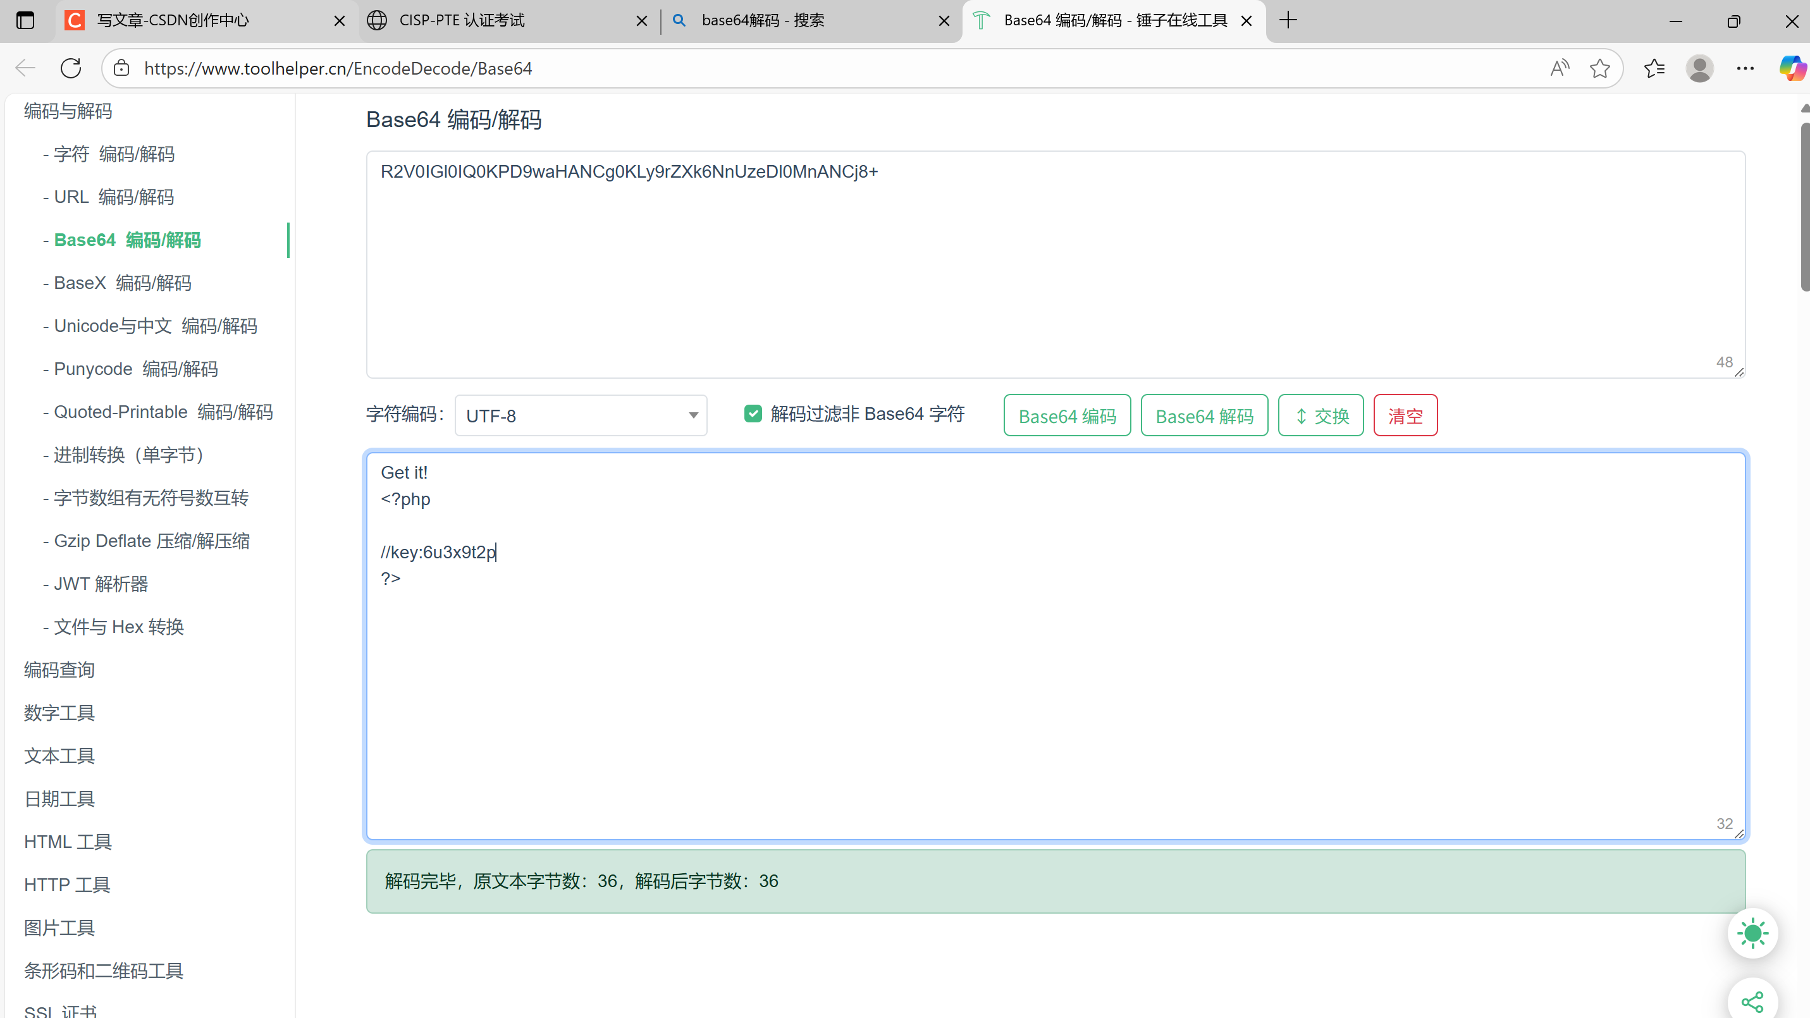
Task: Click the green share icon button
Action: [x=1752, y=1001]
